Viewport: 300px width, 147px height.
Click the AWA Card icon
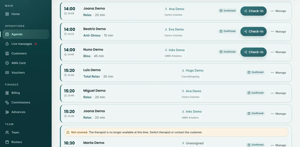tap(7, 63)
